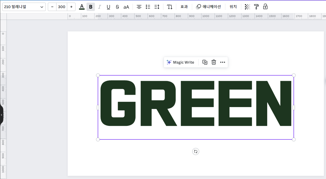This screenshot has width=326, height=179.
Task: Click the 위치 position button
Action: 233,7
